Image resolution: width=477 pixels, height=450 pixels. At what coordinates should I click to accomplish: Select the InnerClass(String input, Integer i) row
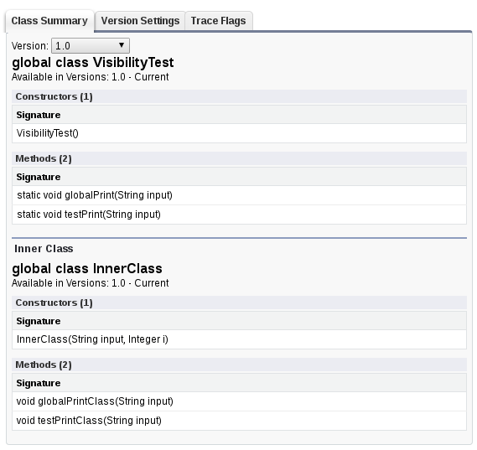pyautogui.click(x=239, y=339)
